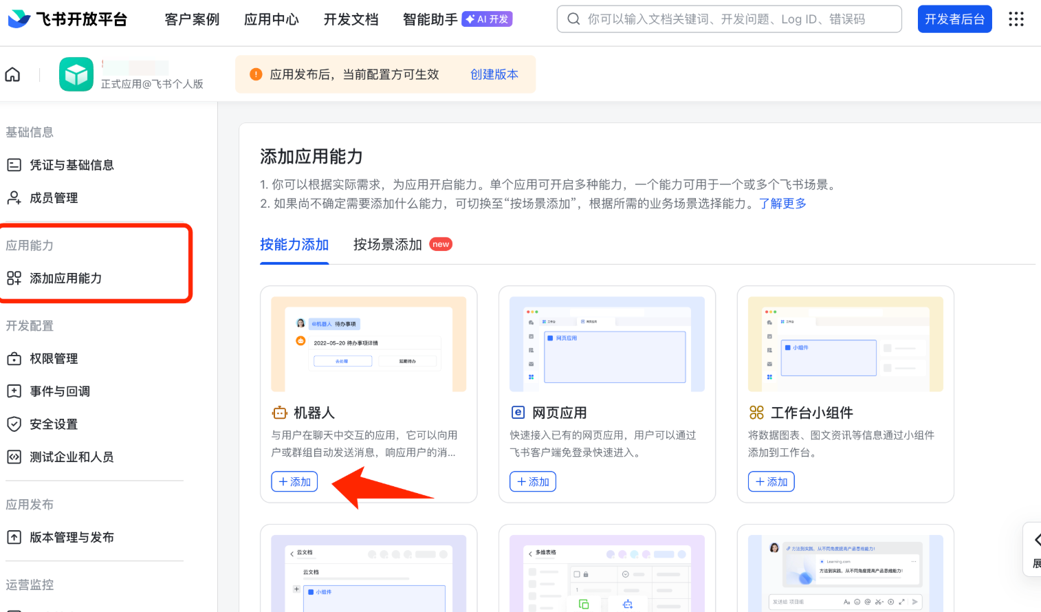Click the 开发者后台 button

(955, 19)
